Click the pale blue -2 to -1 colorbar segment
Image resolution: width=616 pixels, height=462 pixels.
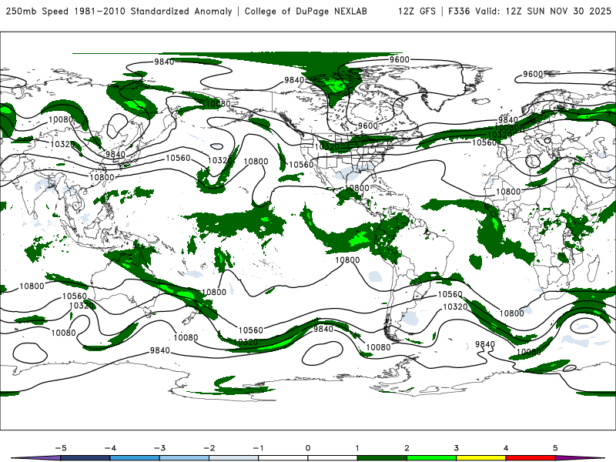pyautogui.click(x=234, y=458)
